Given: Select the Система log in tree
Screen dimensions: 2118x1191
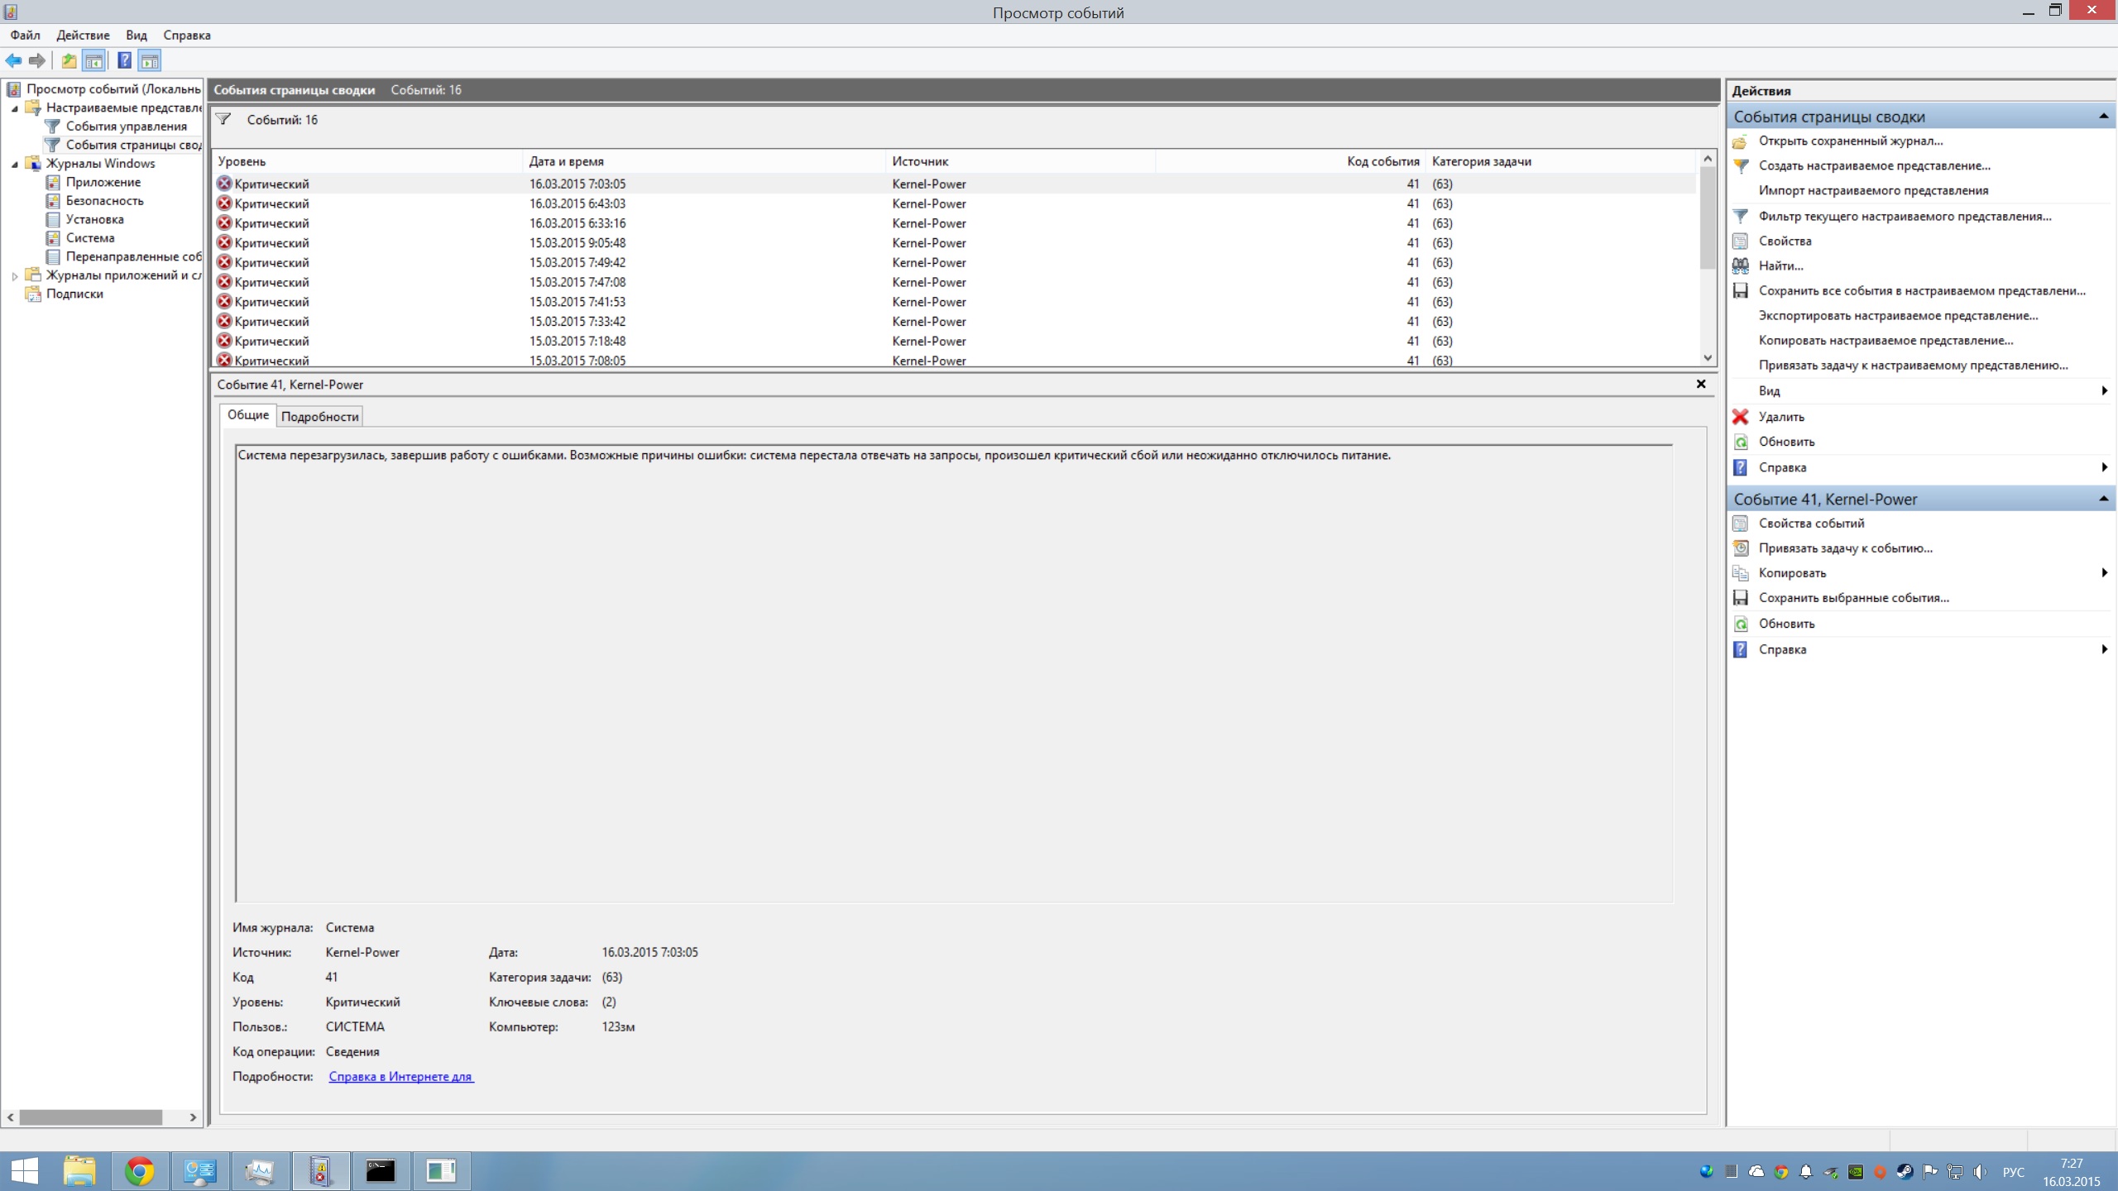Looking at the screenshot, I should [90, 238].
